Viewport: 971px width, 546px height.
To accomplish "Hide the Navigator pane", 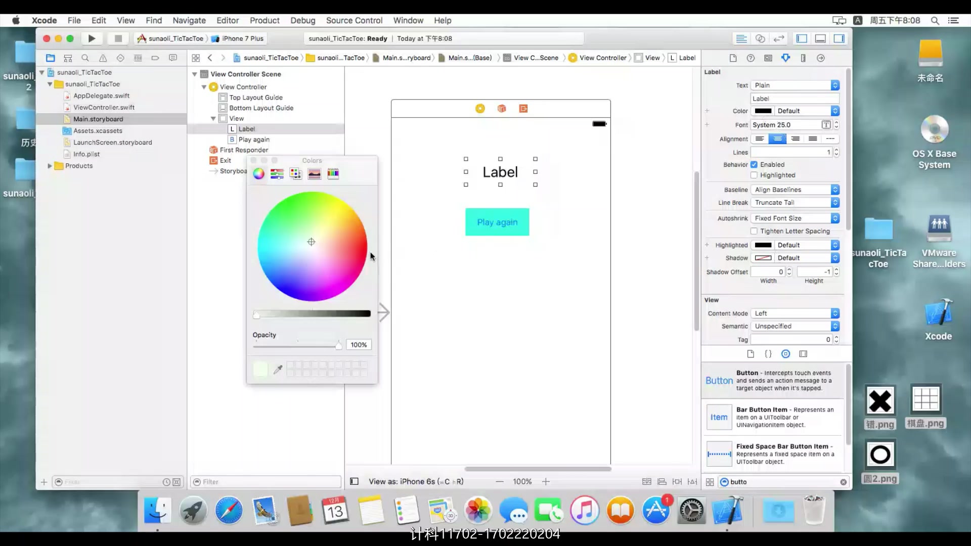I will pos(802,38).
